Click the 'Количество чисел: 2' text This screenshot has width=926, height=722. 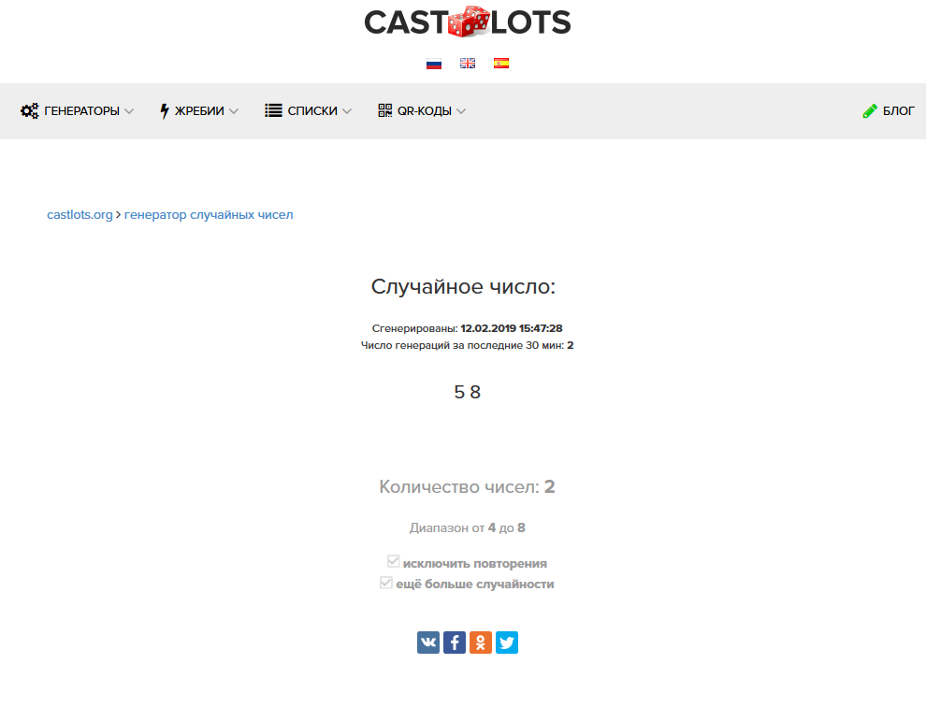point(467,486)
